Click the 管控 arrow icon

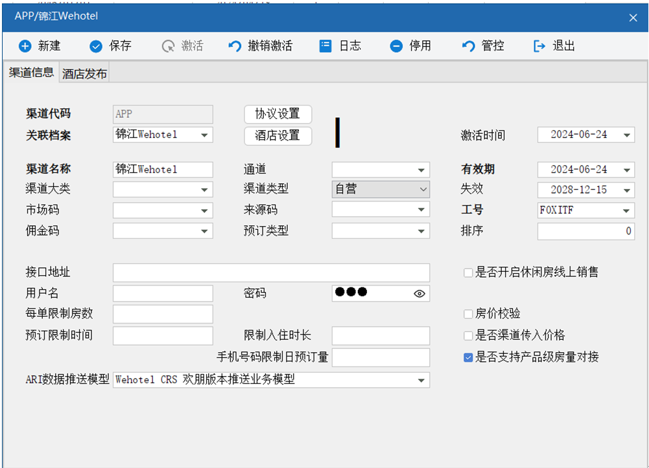[x=468, y=46]
